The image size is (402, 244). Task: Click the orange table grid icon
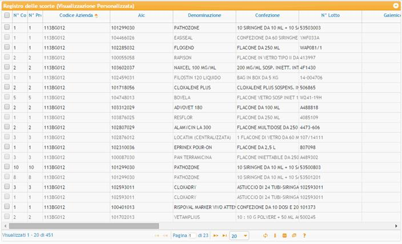pyautogui.click(x=284, y=235)
